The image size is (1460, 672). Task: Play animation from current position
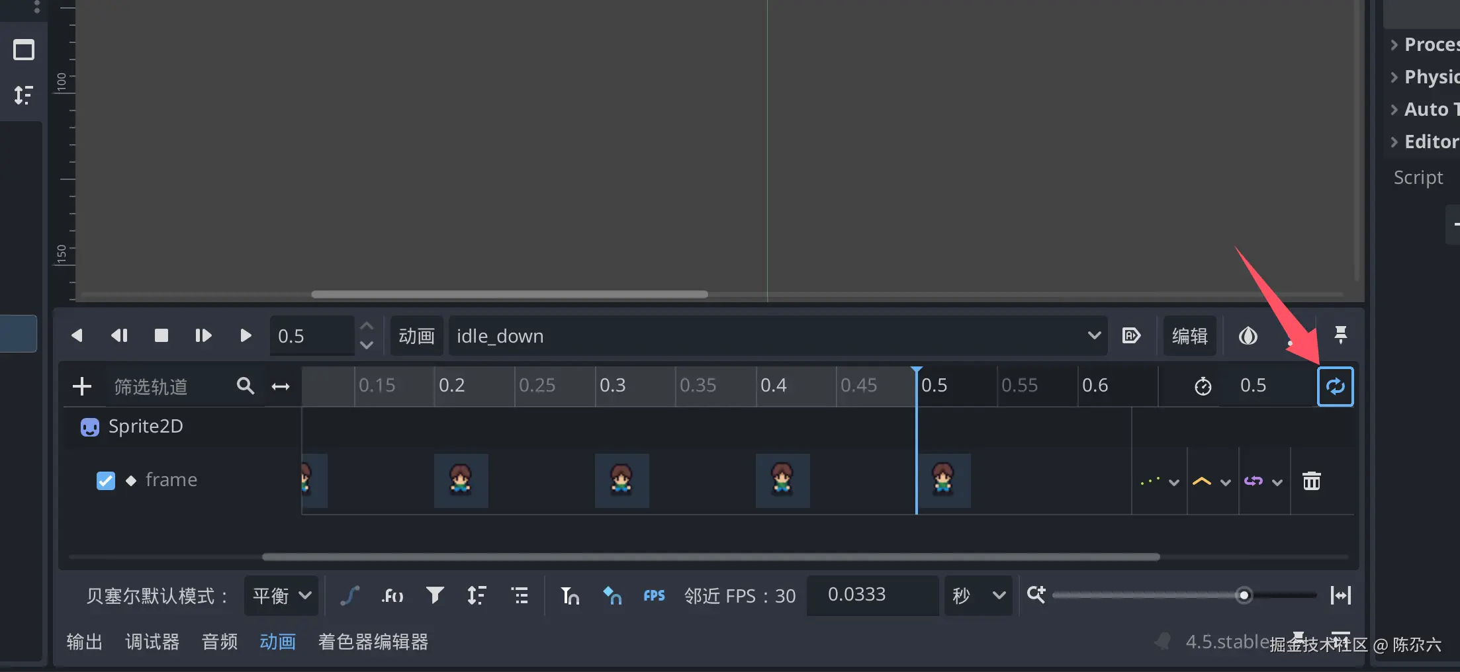[246, 336]
